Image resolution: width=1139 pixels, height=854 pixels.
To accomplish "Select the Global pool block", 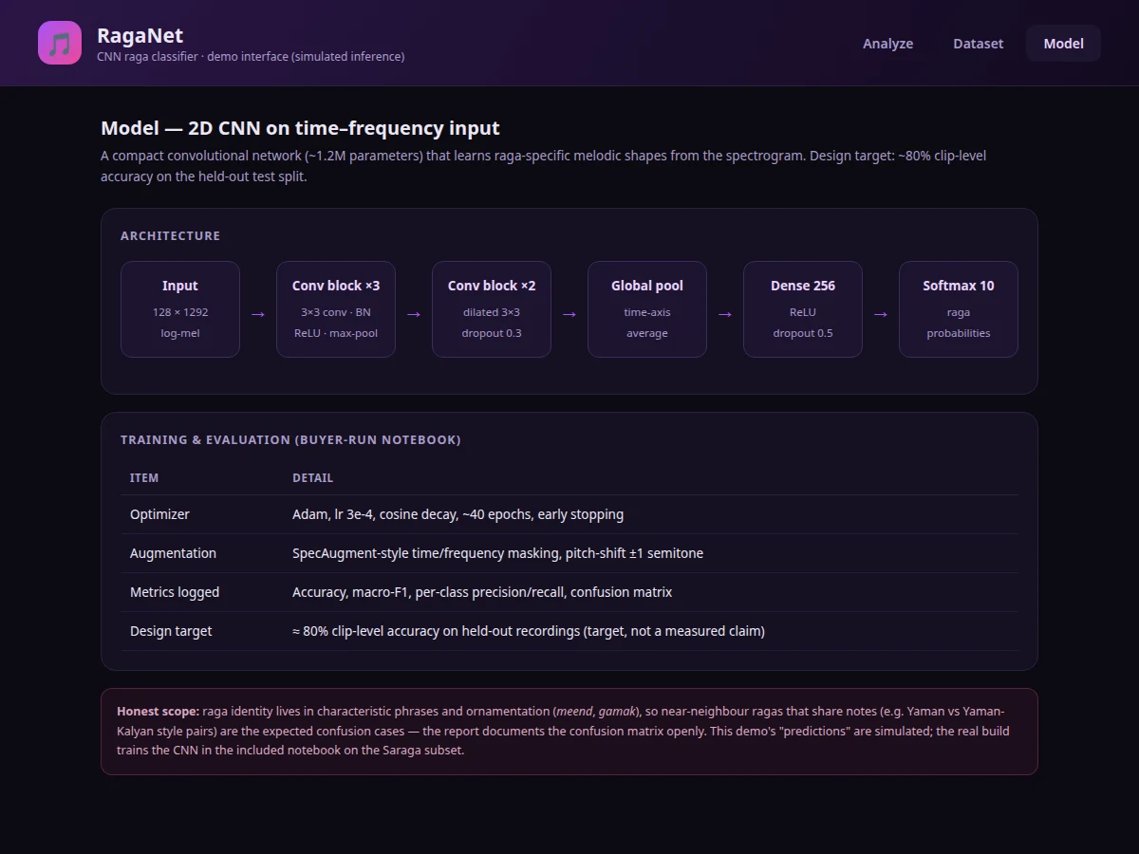I will tap(647, 309).
